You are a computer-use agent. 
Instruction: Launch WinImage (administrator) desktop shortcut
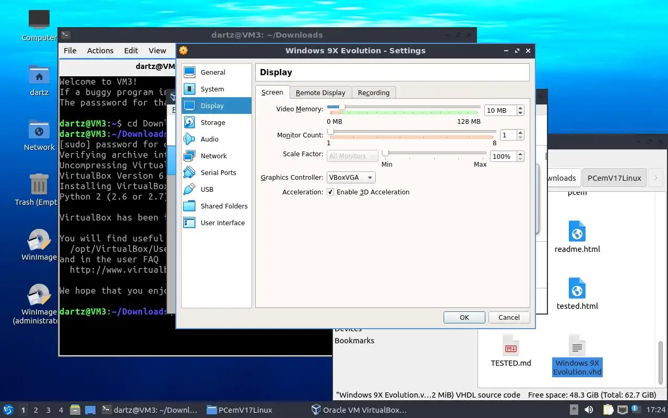(x=39, y=305)
